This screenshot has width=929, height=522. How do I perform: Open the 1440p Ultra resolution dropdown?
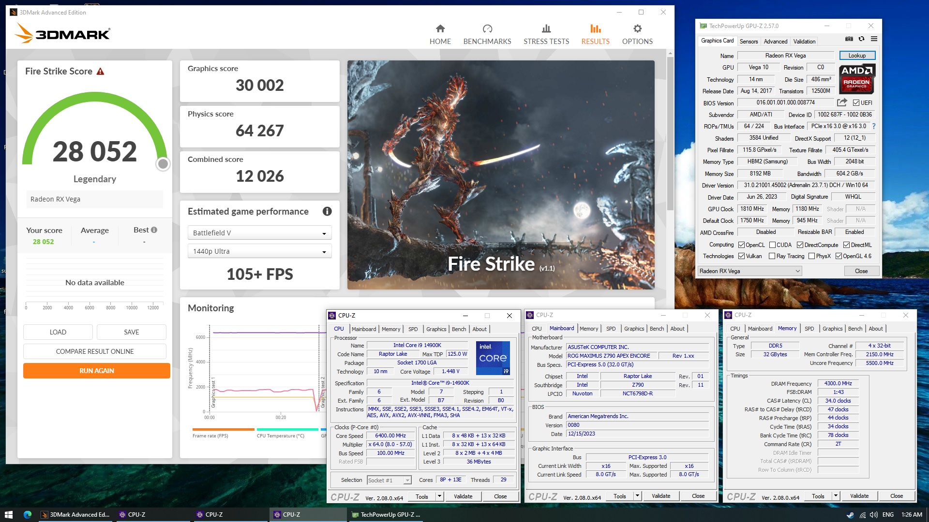[259, 251]
